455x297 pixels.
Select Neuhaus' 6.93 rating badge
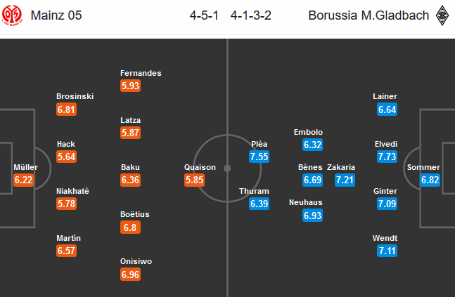click(x=312, y=216)
